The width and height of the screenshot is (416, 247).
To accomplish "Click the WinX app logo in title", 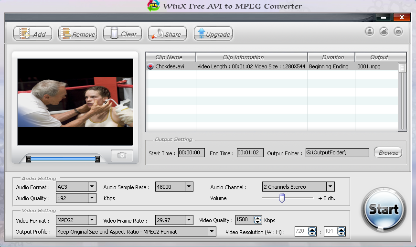I will click(x=153, y=6).
